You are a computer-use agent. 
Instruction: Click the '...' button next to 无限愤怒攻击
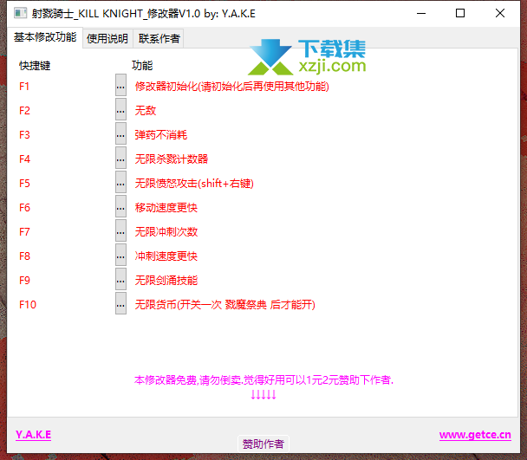[x=120, y=182]
